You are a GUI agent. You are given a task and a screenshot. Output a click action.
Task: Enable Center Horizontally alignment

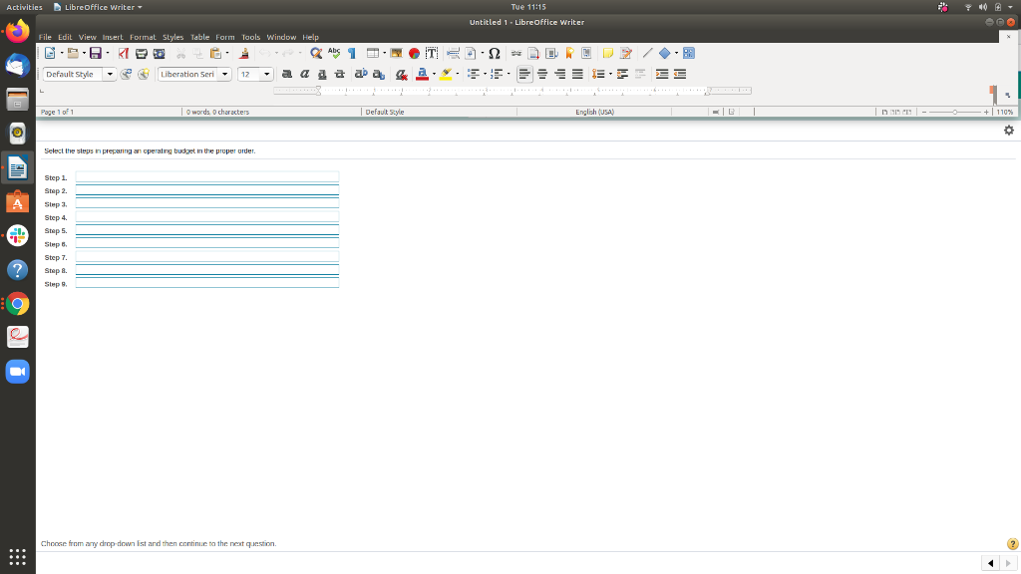541,74
